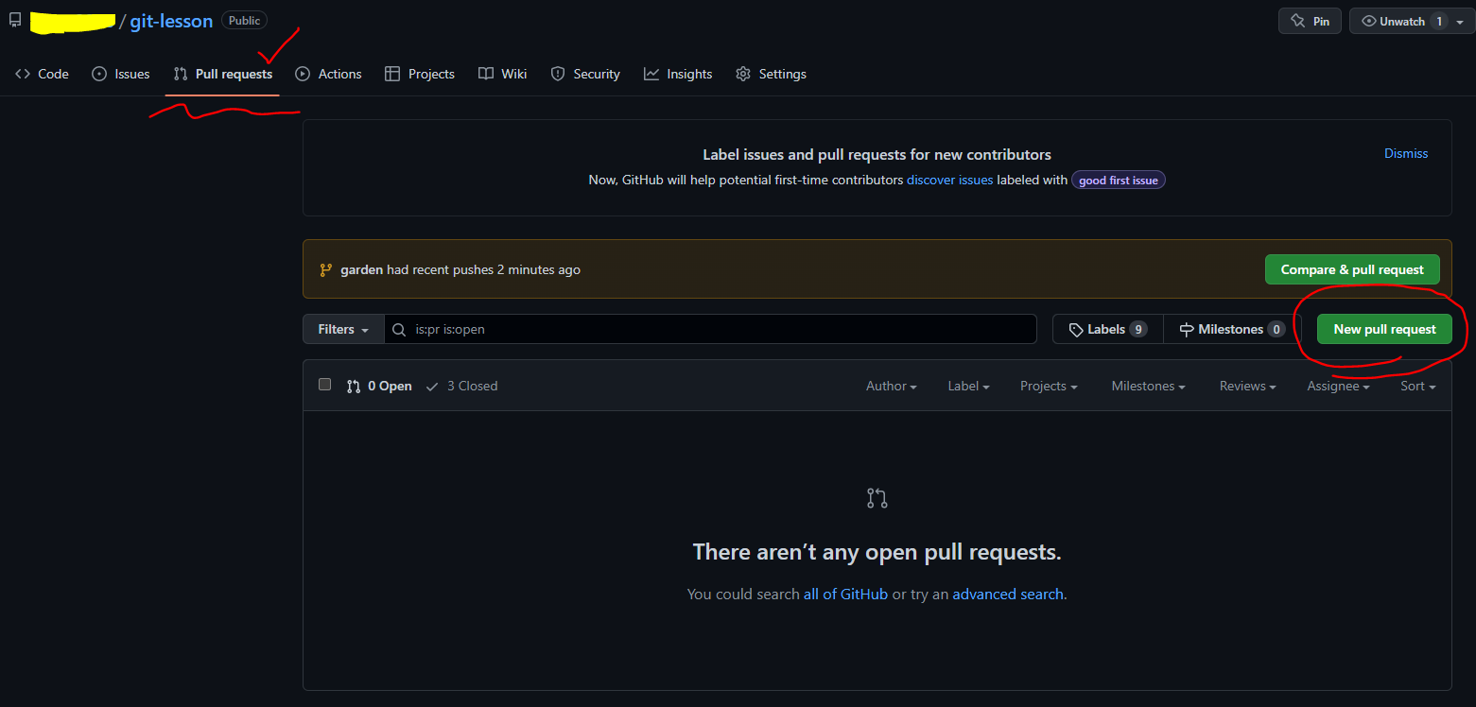Viewport: 1476px width, 707px height.
Task: Show 0 Open pull requests
Action: (379, 386)
